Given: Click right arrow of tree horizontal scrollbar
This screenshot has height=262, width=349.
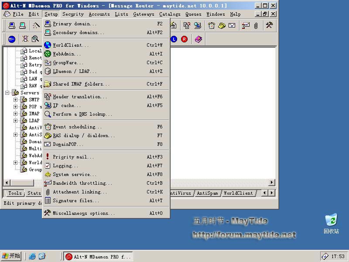Looking at the screenshot, I should [x=272, y=183].
